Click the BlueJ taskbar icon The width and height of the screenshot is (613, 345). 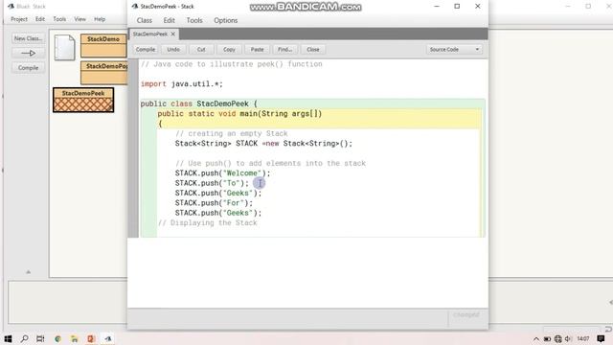108,338
